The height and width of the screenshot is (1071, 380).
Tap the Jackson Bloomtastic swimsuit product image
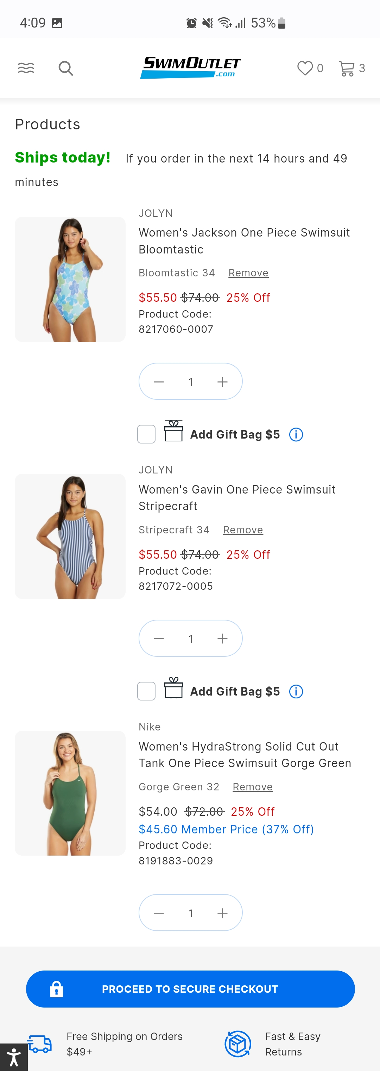[x=70, y=280]
